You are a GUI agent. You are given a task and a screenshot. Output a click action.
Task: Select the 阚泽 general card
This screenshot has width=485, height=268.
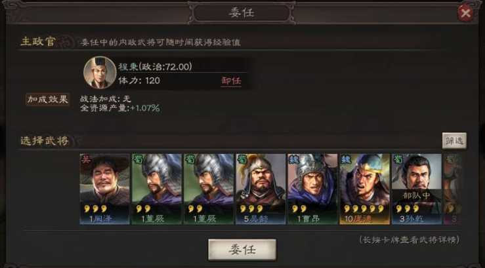(x=105, y=189)
